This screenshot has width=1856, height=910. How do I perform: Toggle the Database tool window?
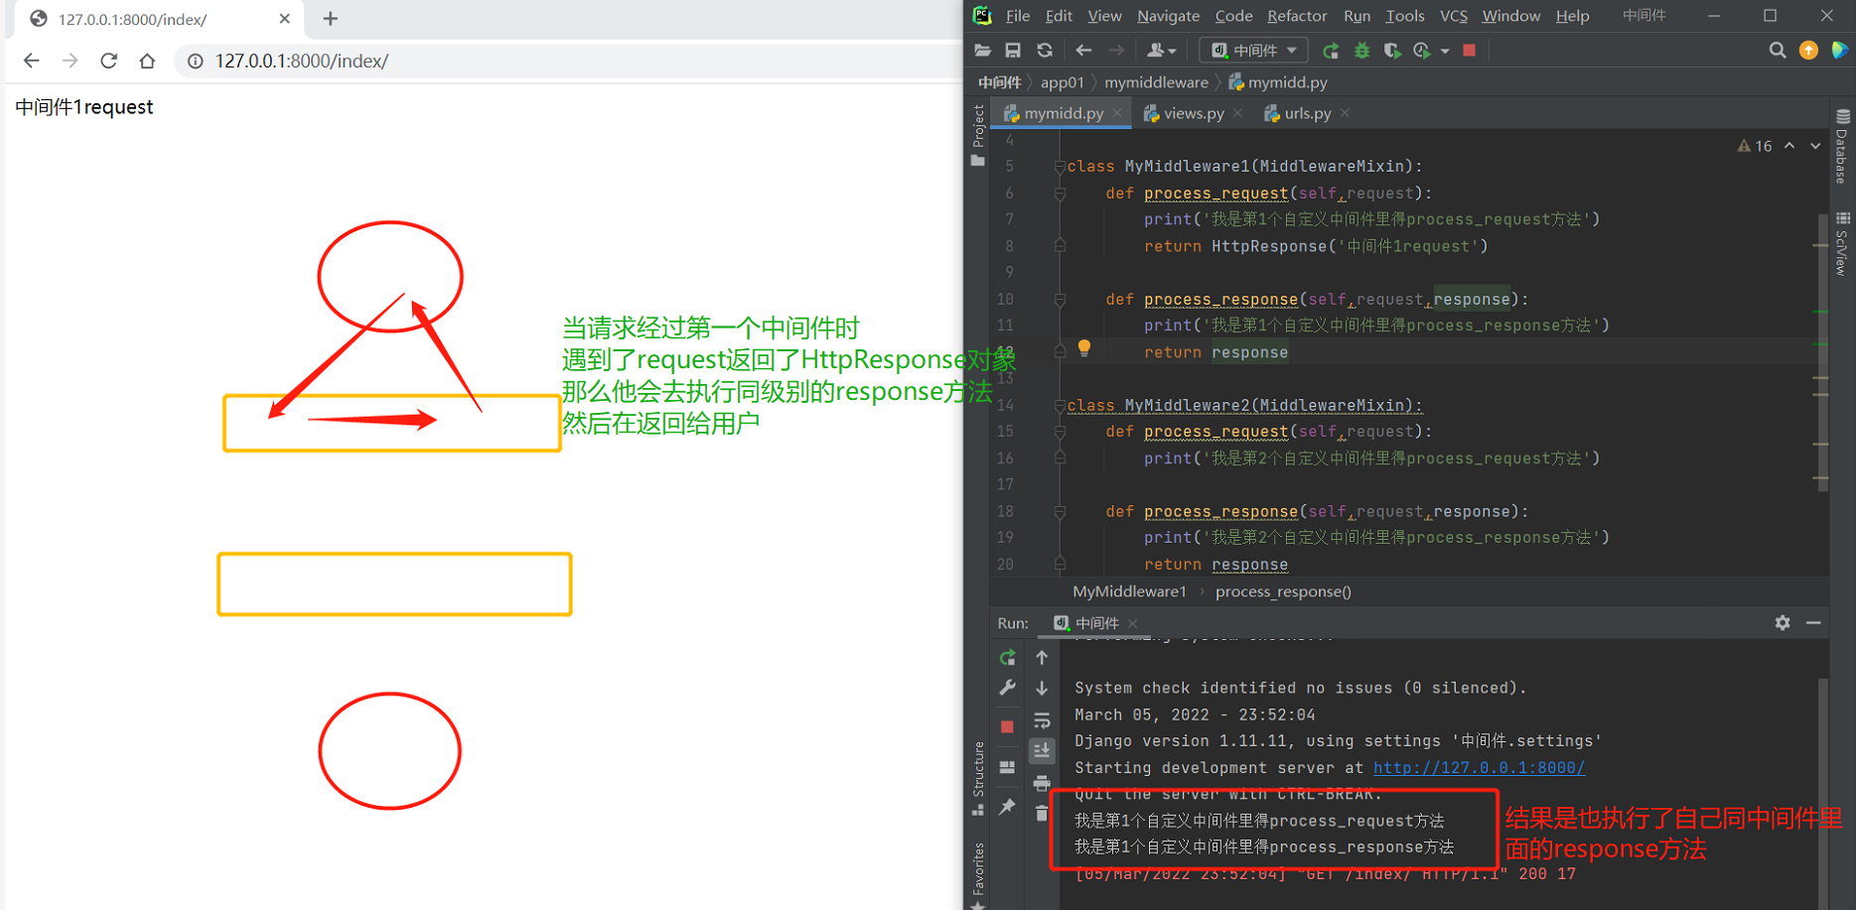coord(1842,146)
